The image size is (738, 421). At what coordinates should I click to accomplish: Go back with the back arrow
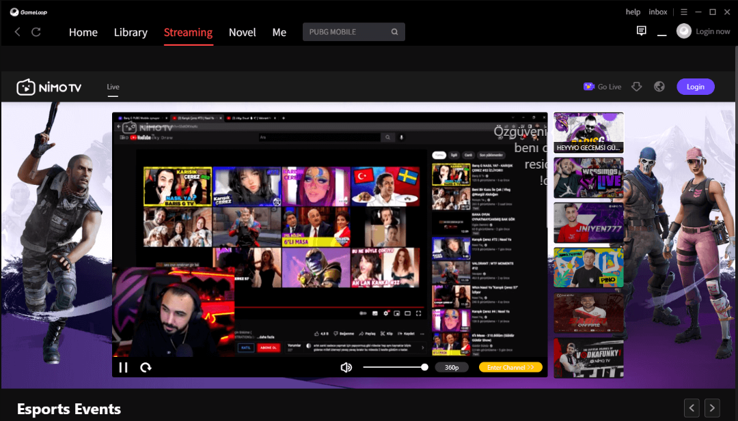coord(17,32)
